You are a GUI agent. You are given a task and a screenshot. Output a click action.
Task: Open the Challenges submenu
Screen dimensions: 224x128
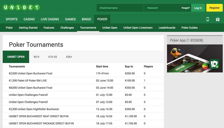[67, 27]
